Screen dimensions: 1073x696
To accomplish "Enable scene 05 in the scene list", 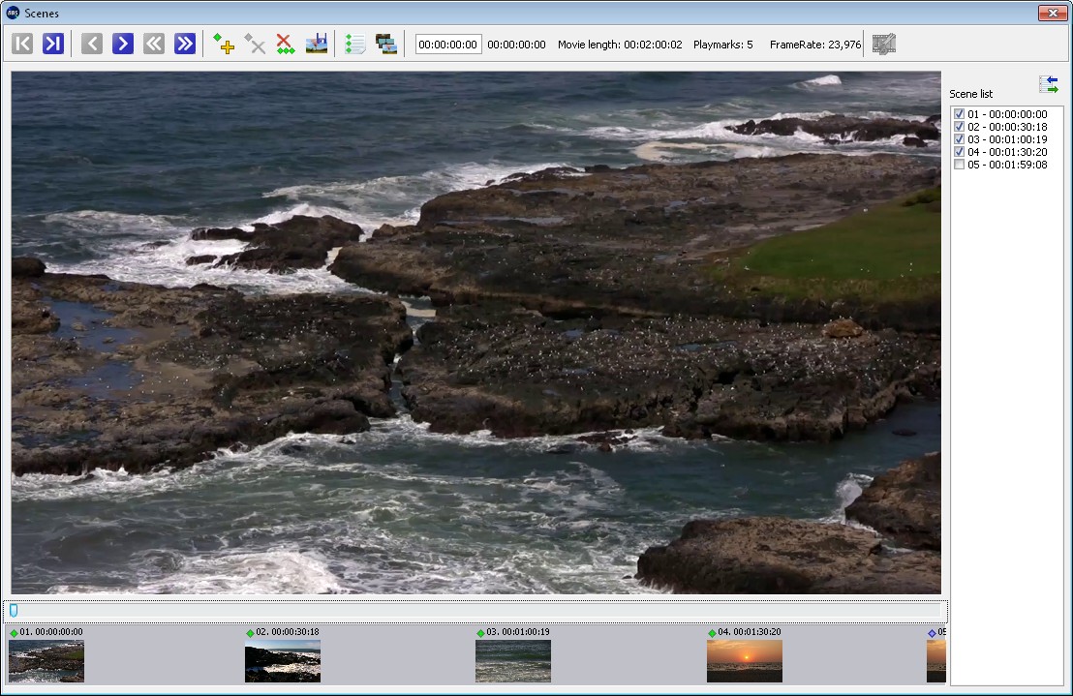I will pyautogui.click(x=959, y=165).
